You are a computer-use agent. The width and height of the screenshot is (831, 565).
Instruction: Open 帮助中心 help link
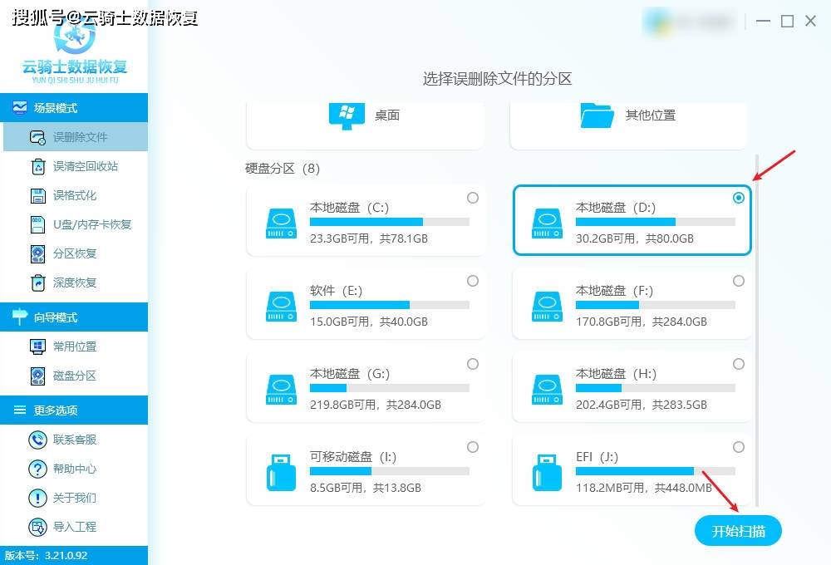click(x=74, y=469)
